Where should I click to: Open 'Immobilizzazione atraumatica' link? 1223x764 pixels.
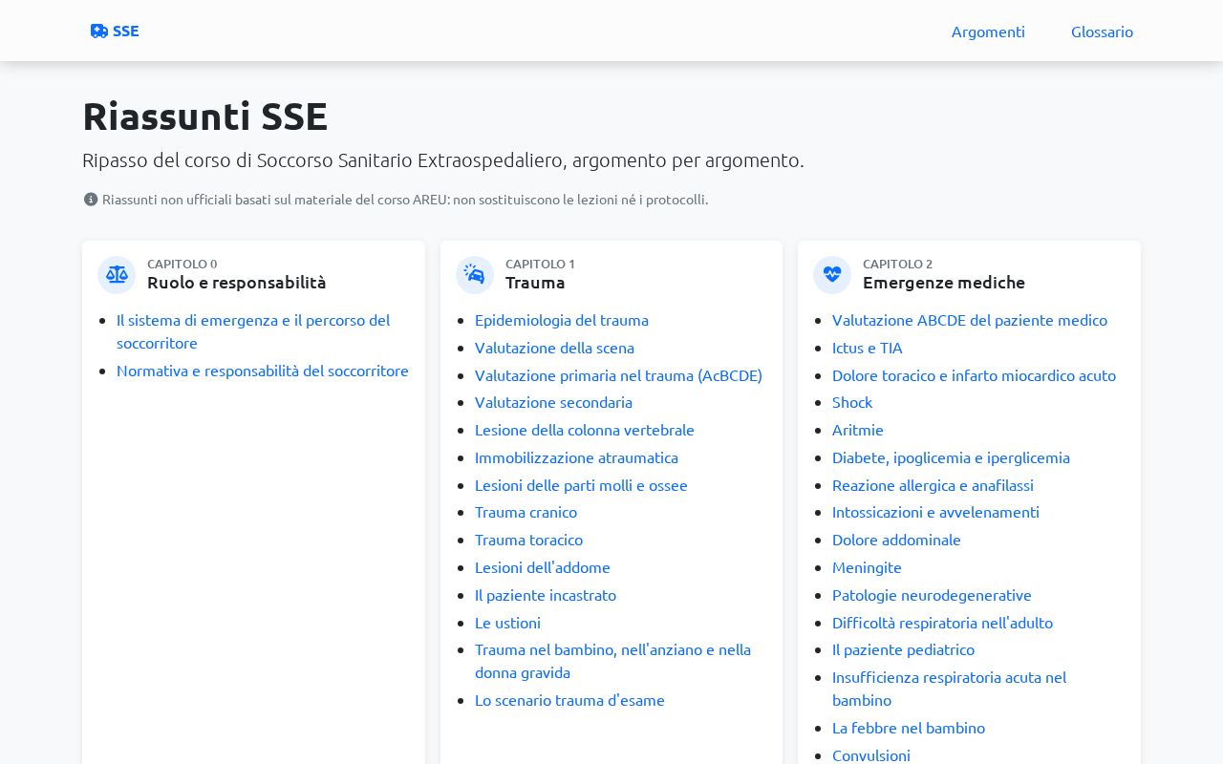click(x=576, y=457)
